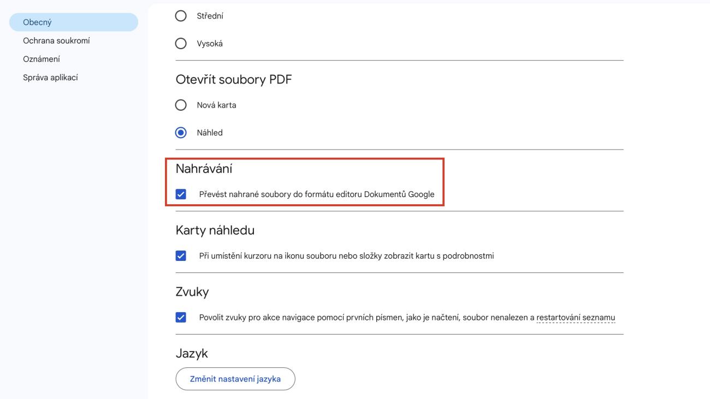Click the Změnit nastavení jazyka button
The image size is (710, 399).
pos(235,379)
